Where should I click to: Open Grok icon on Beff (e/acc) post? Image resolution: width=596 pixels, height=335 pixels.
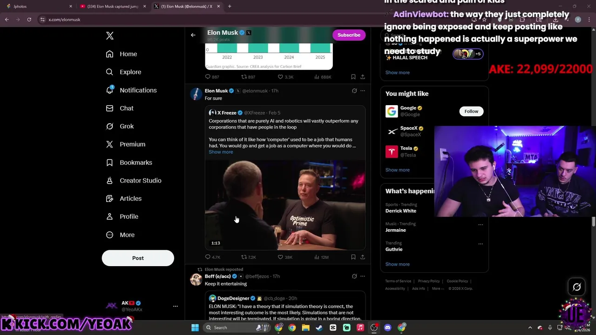[x=354, y=276]
